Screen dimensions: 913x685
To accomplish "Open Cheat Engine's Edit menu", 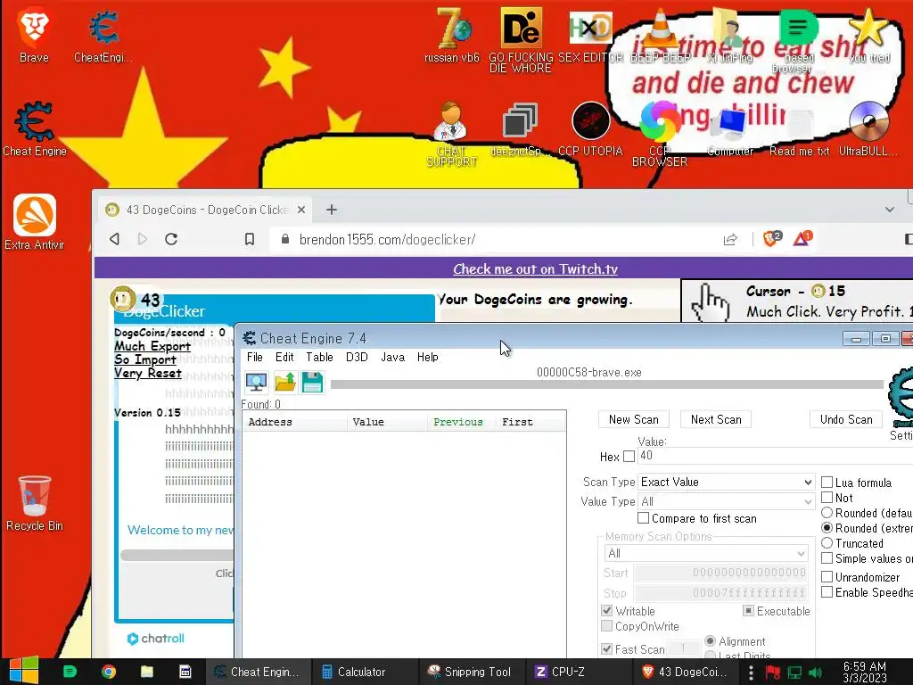I will (284, 357).
